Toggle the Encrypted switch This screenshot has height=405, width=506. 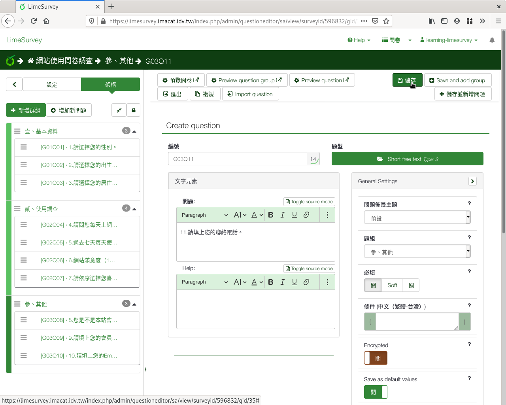[x=376, y=358]
